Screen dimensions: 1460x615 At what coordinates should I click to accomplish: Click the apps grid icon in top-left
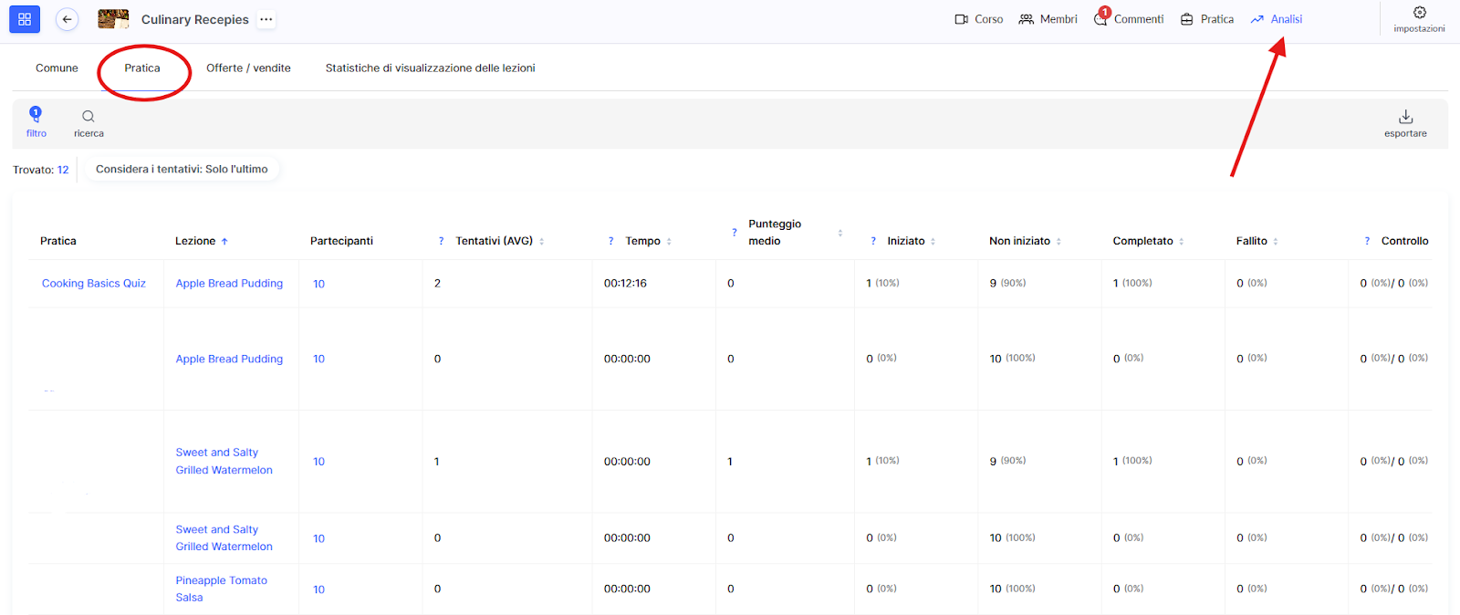coord(25,19)
